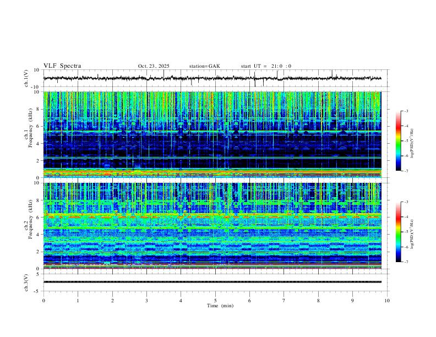Click the ch.1 voltage waveform trace

point(212,78)
